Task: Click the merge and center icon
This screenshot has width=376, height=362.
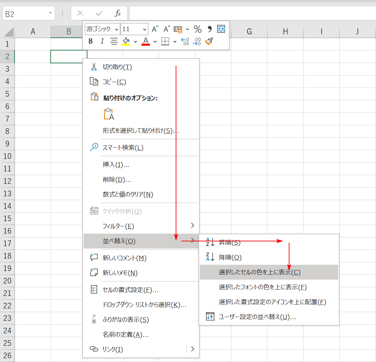Action: [221, 29]
